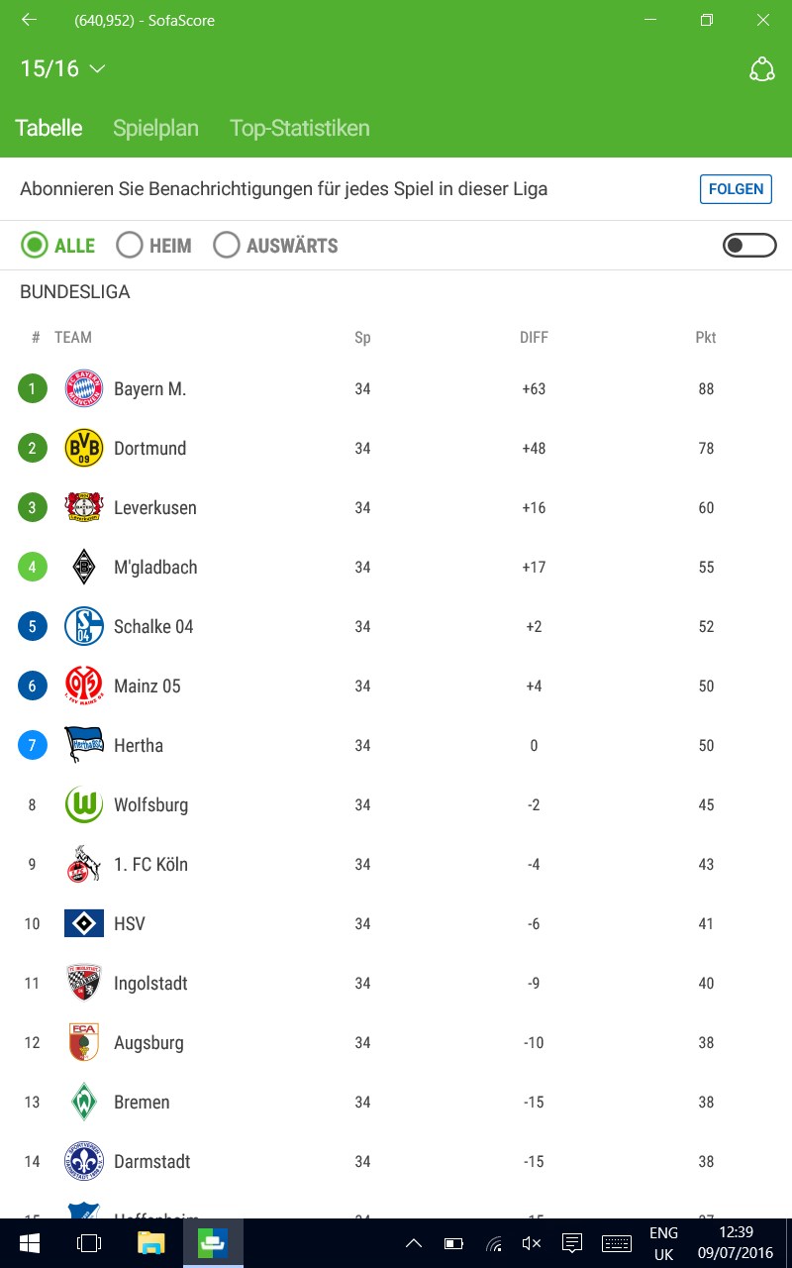Choose the HEIM filter option
The image size is (792, 1268).
click(130, 246)
